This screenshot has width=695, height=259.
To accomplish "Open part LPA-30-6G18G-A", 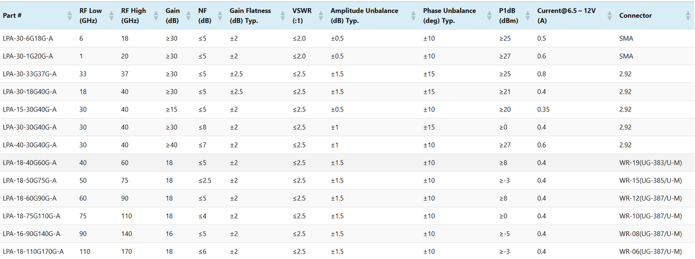I will (28, 38).
